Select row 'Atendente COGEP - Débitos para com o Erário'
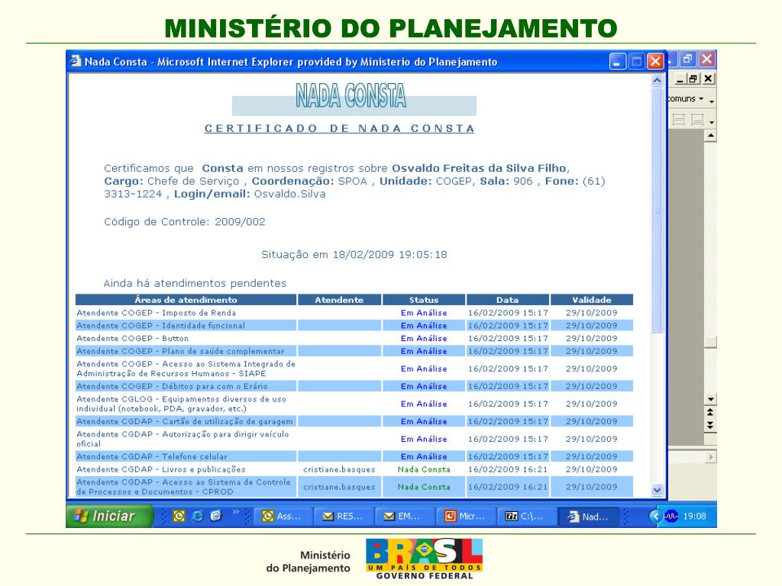This screenshot has width=782, height=586. click(x=354, y=386)
